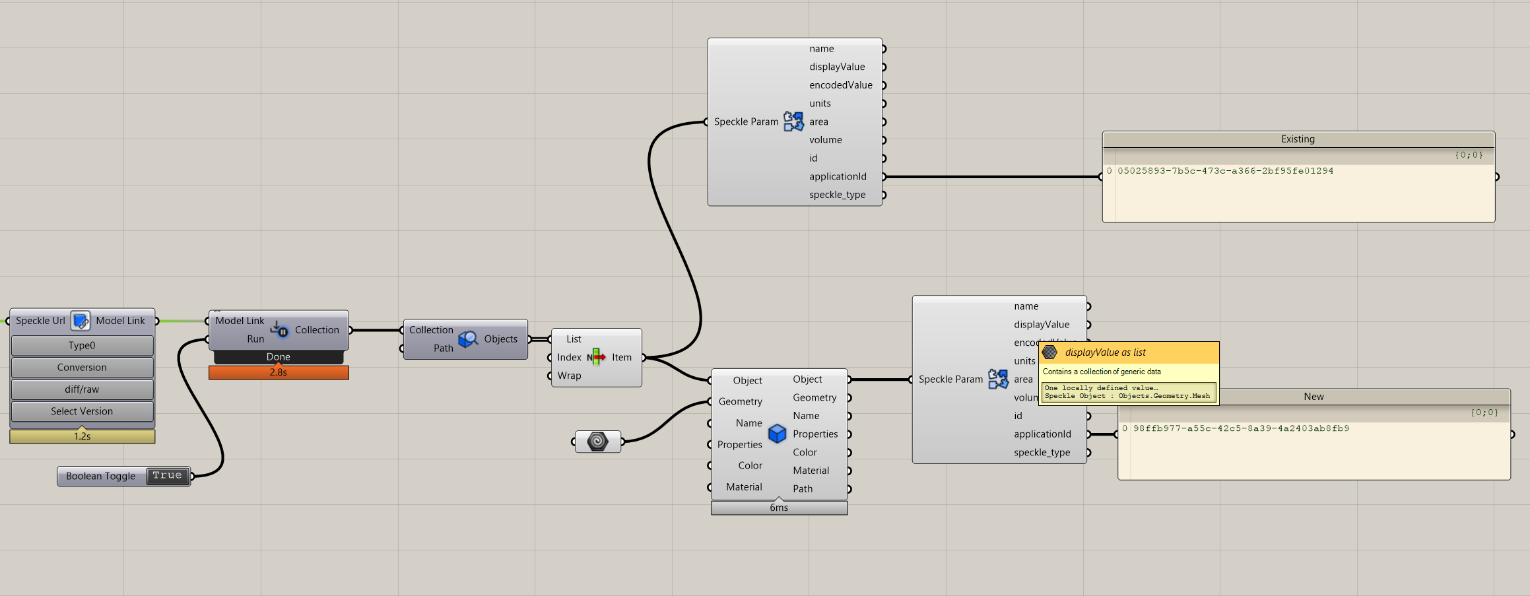This screenshot has width=1530, height=596.
Task: Click upper Speckle Param name output
Action: click(x=822, y=49)
